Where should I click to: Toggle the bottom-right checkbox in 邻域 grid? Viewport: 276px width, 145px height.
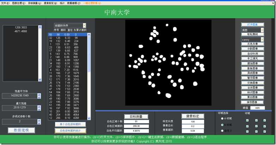coord(265,131)
